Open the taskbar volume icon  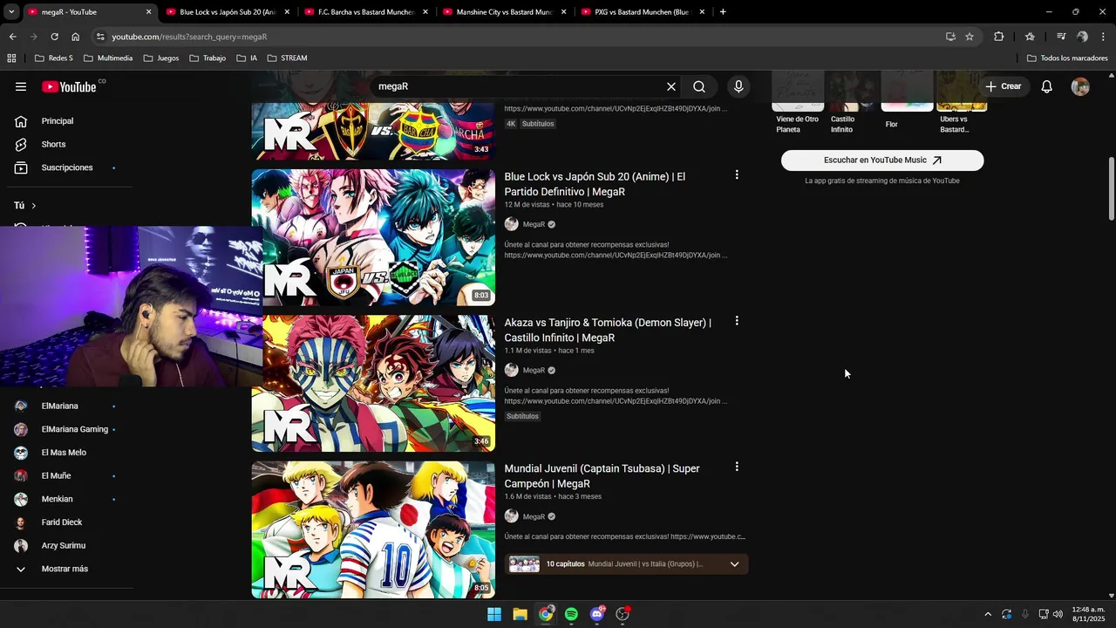tap(1058, 614)
